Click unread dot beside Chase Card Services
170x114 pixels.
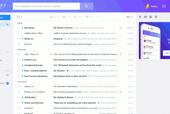tap(22, 103)
